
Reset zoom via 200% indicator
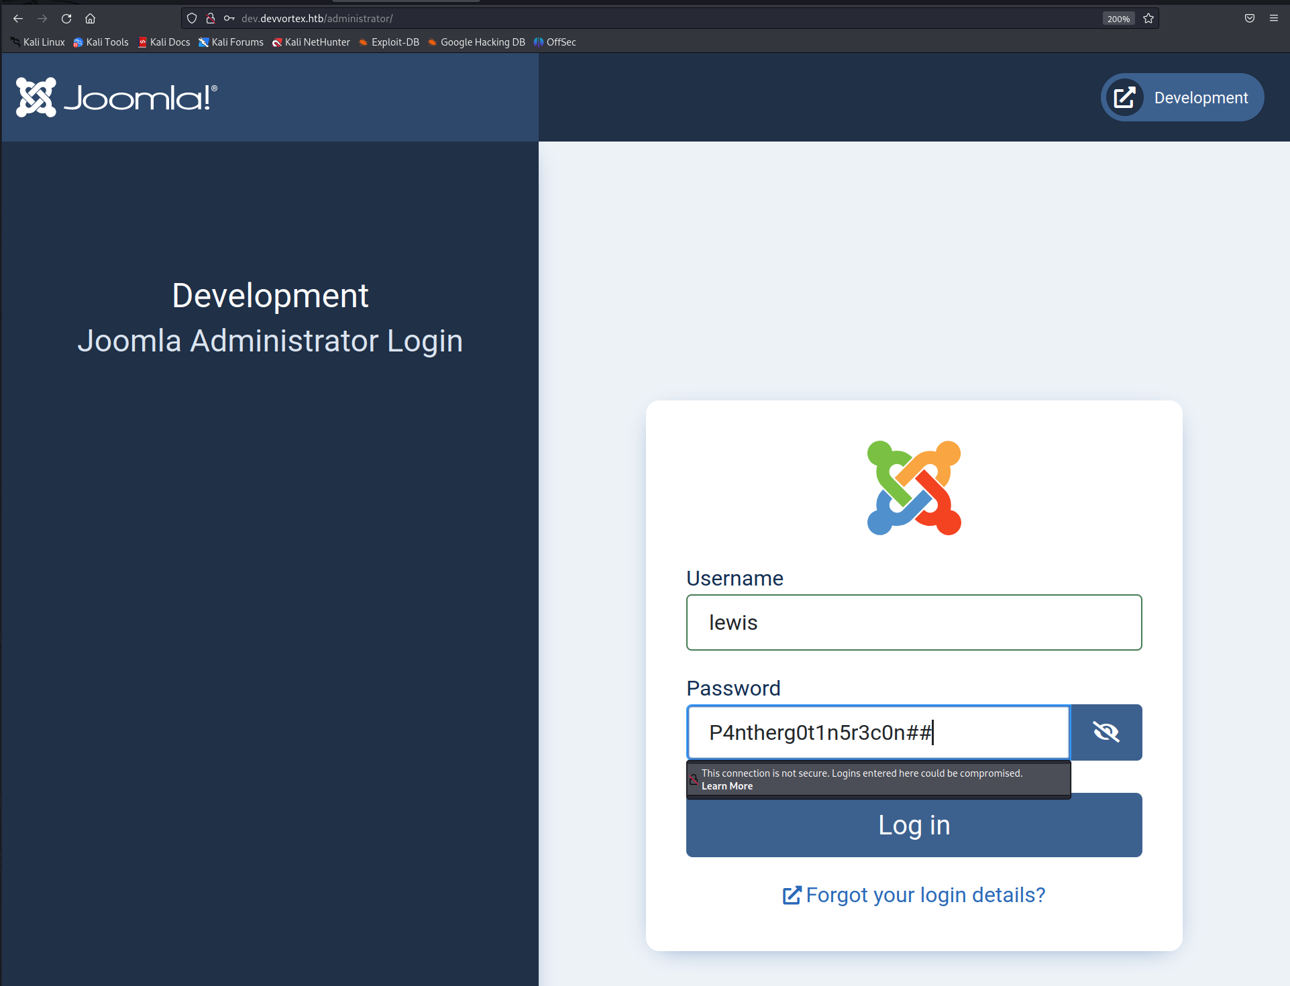tap(1118, 19)
